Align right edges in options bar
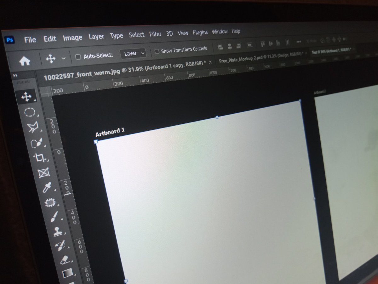This screenshot has width=378, height=284. (x=238, y=46)
